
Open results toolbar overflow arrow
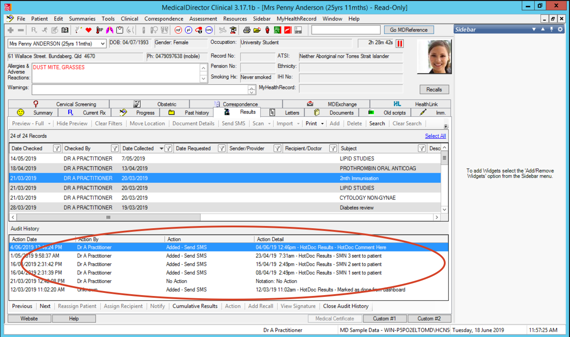(446, 127)
